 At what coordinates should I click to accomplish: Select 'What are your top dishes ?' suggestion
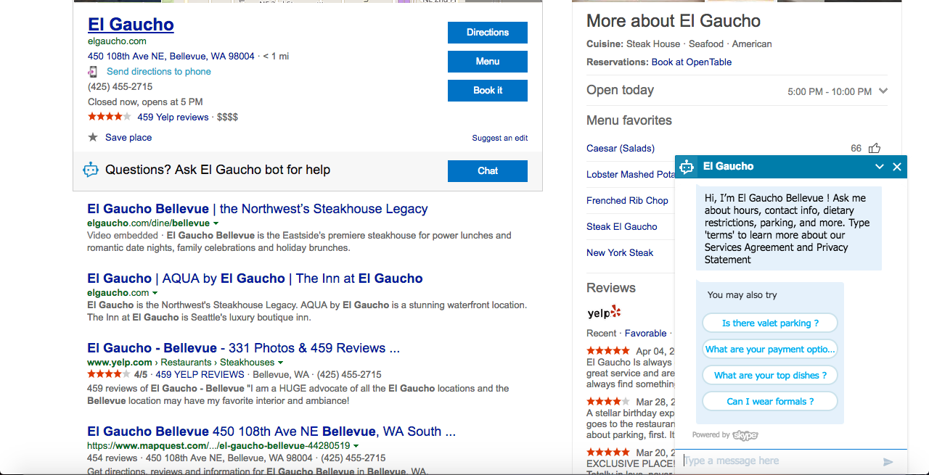tap(770, 376)
